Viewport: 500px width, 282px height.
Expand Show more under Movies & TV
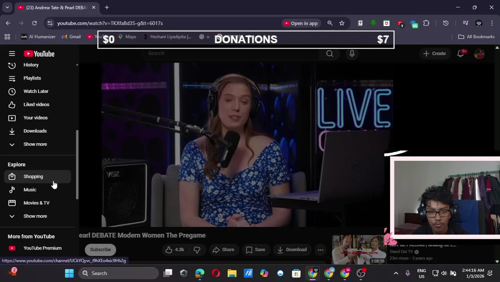click(38, 216)
